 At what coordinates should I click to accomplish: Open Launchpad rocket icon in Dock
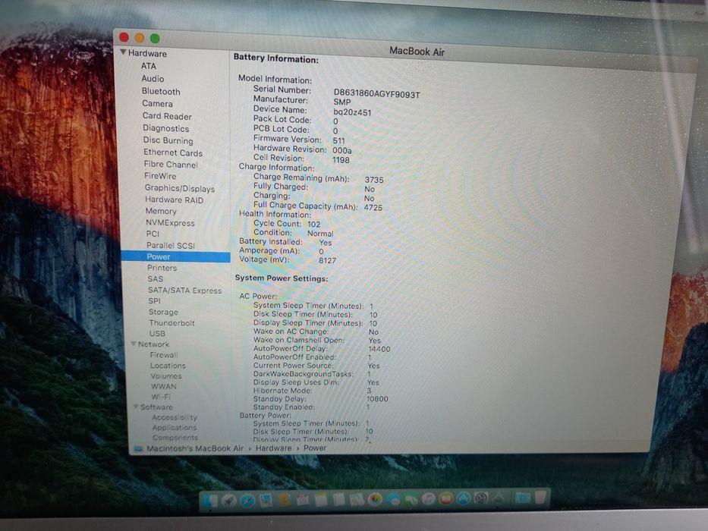click(x=229, y=501)
